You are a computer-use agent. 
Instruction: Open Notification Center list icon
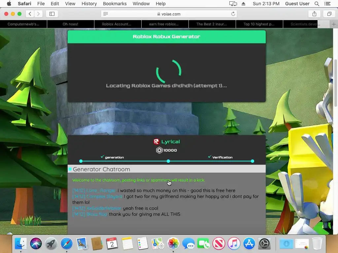click(x=327, y=4)
